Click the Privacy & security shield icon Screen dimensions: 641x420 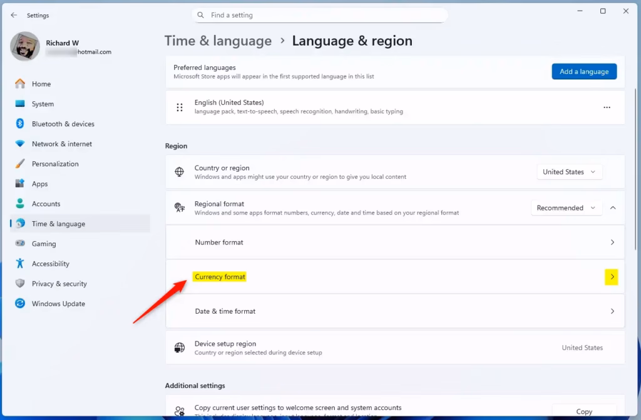point(19,284)
